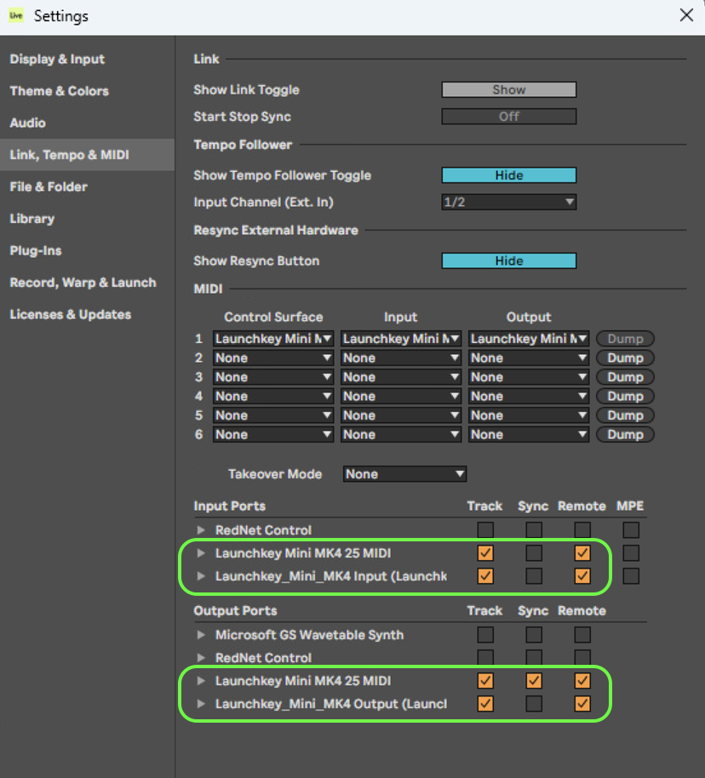
Task: Disable Remote for Launchkey_Mini_MK4 Input port
Action: (x=582, y=576)
